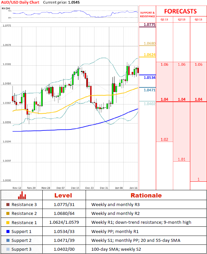Click the 'Rationale' table column header
This screenshot has width=207, height=254.
point(146,196)
